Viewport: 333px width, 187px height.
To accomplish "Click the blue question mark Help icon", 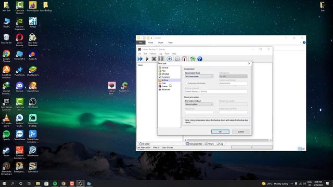I will 200,59.
